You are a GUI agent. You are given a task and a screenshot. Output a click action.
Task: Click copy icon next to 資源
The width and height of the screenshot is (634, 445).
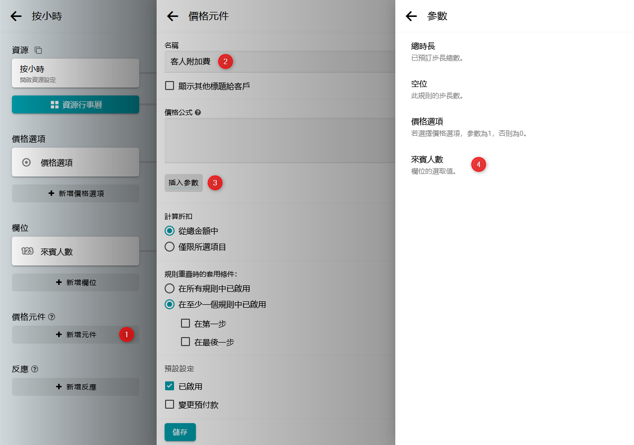tap(38, 50)
